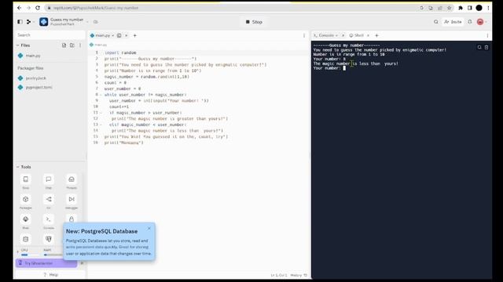The height and width of the screenshot is (282, 503).
Task: Add a new editor tab with plus
Action: coord(134,35)
